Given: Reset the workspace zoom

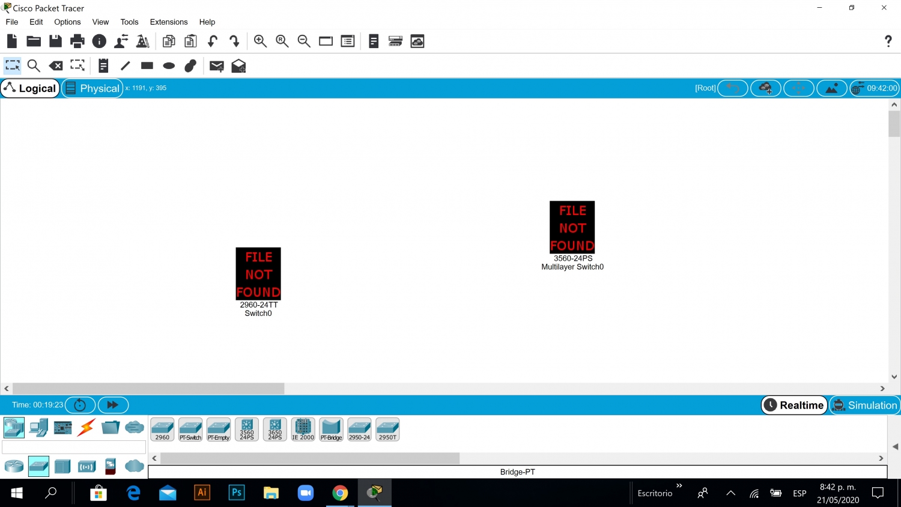Looking at the screenshot, I should [282, 41].
